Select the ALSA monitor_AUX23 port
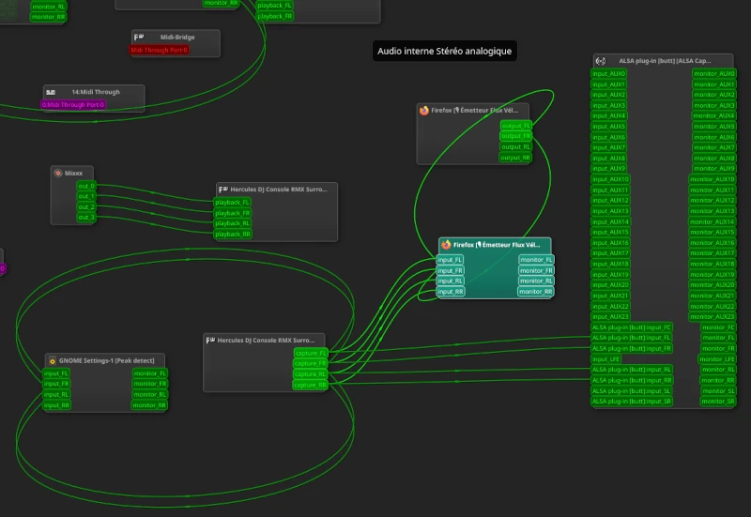This screenshot has width=751, height=517. 713,316
